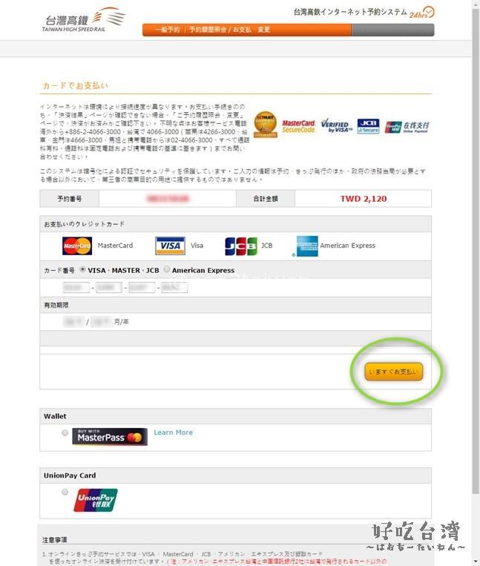
Task: Select the American Express radio button
Action: tap(167, 269)
